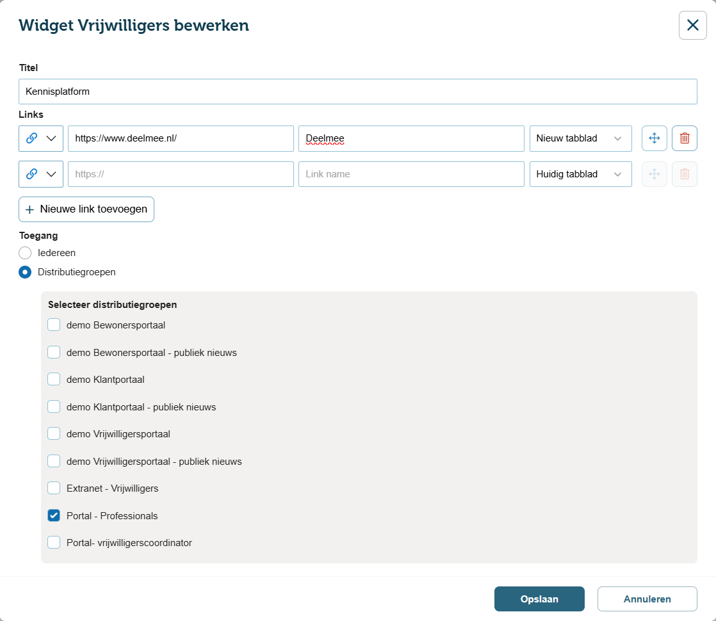The width and height of the screenshot is (716, 621).
Task: Delete the Deelmee link with trash icon
Action: click(684, 138)
